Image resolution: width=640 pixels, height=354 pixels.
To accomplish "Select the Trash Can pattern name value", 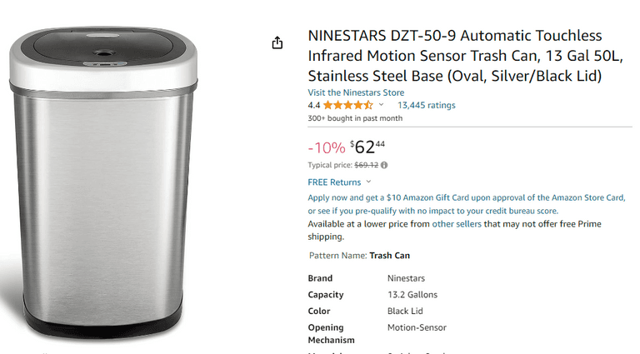I will pos(389,256).
